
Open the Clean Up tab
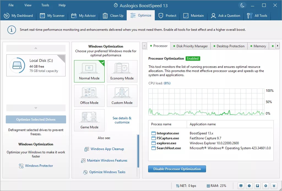click(x=113, y=16)
